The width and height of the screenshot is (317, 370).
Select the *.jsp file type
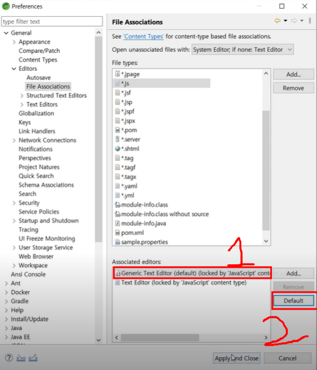point(127,102)
